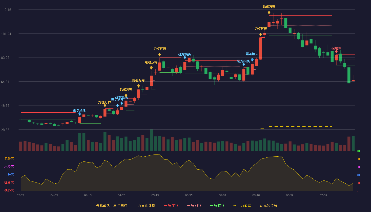The height and width of the screenshot is (212, 371).
Task: Click the 101.24 price axis label
Action: point(6,34)
